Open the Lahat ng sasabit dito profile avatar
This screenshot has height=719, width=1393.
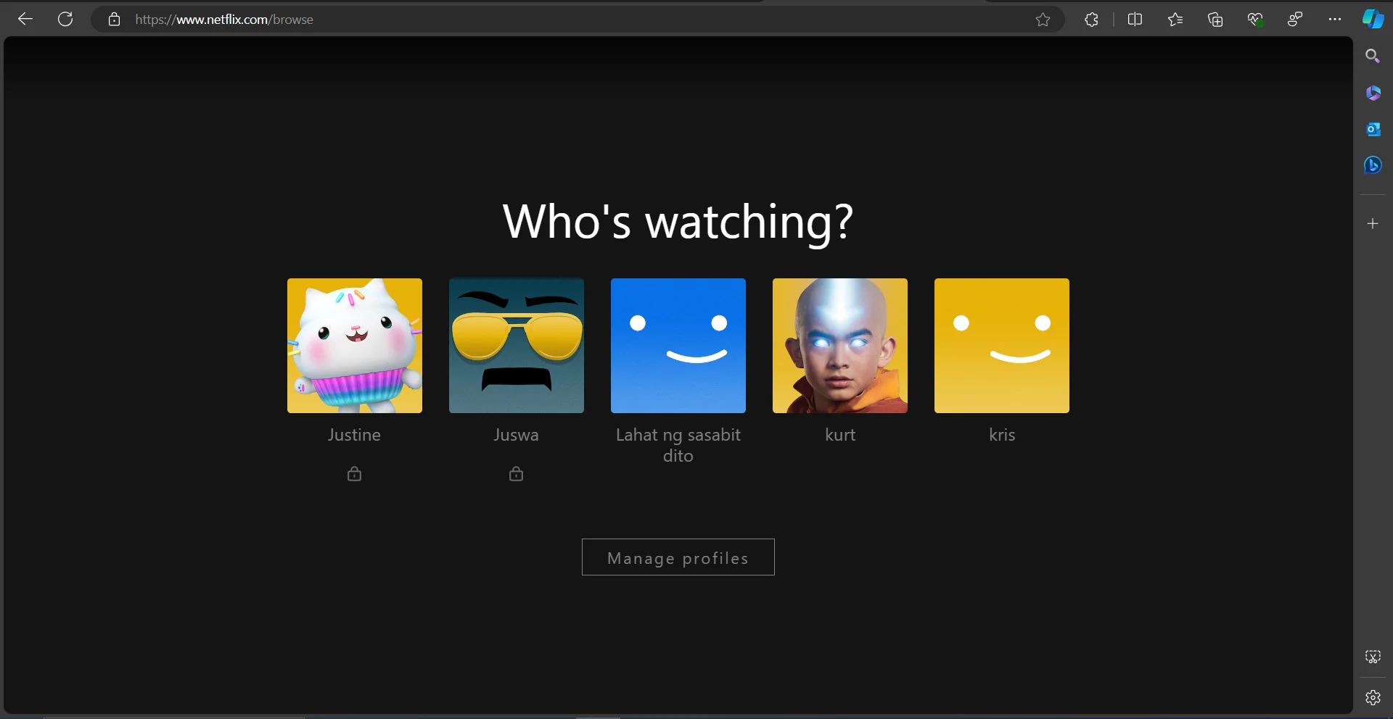click(x=678, y=346)
